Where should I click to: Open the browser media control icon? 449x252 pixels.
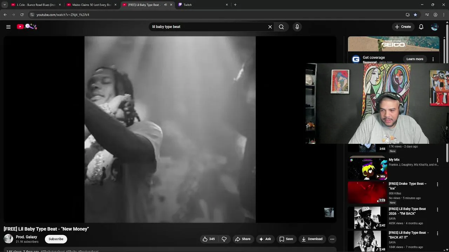[x=427, y=15]
